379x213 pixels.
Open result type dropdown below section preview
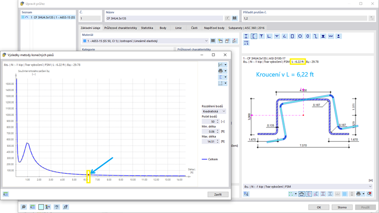308,187
